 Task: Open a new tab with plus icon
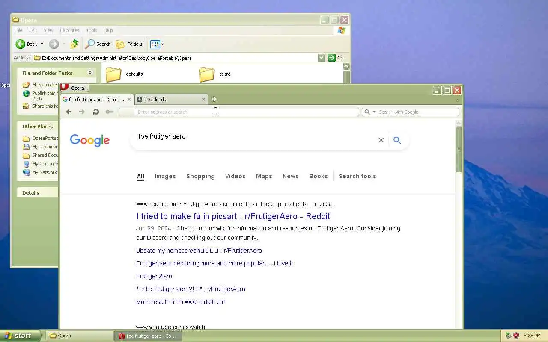(214, 99)
